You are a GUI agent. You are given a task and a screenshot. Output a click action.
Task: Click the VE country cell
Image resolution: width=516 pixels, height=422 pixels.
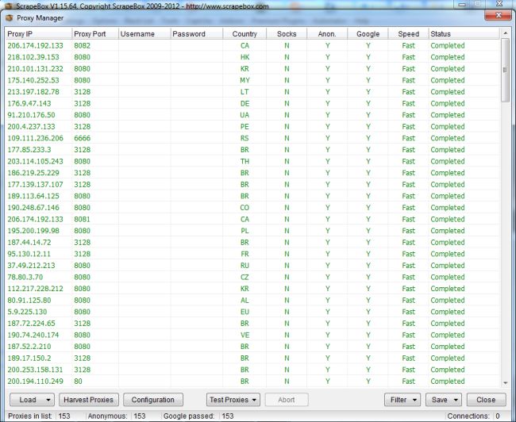point(245,336)
